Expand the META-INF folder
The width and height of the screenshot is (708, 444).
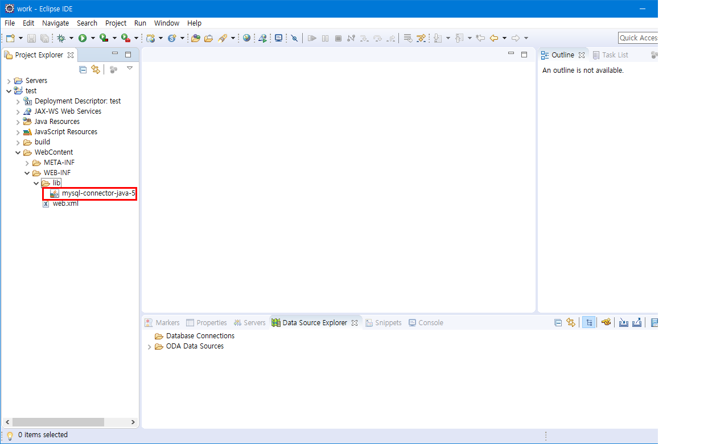(27, 163)
